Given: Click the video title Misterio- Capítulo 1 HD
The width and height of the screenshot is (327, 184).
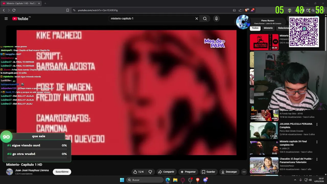Looking at the screenshot, I should click(x=24, y=165).
